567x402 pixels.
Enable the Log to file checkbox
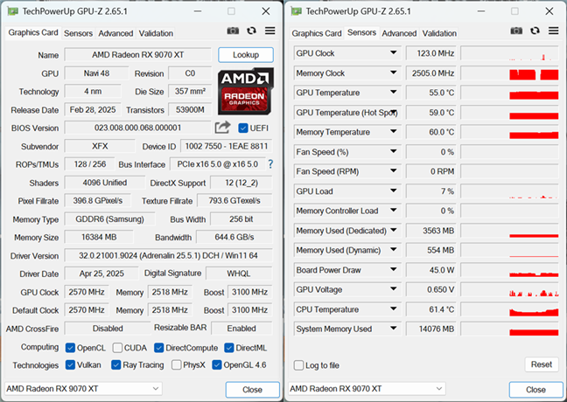tap(298, 365)
